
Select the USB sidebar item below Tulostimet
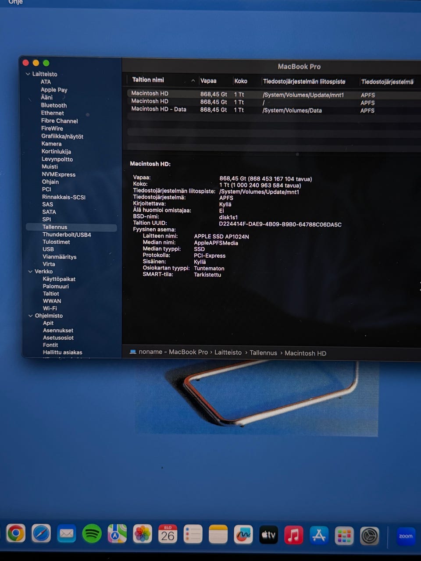[48, 249]
